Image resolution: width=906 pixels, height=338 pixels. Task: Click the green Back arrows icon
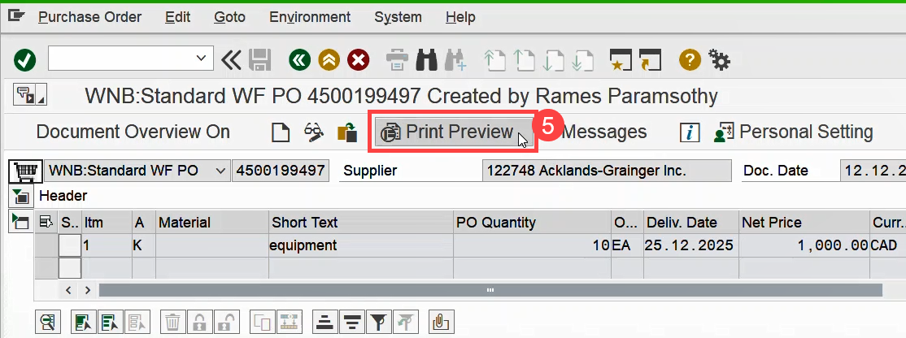coord(300,59)
